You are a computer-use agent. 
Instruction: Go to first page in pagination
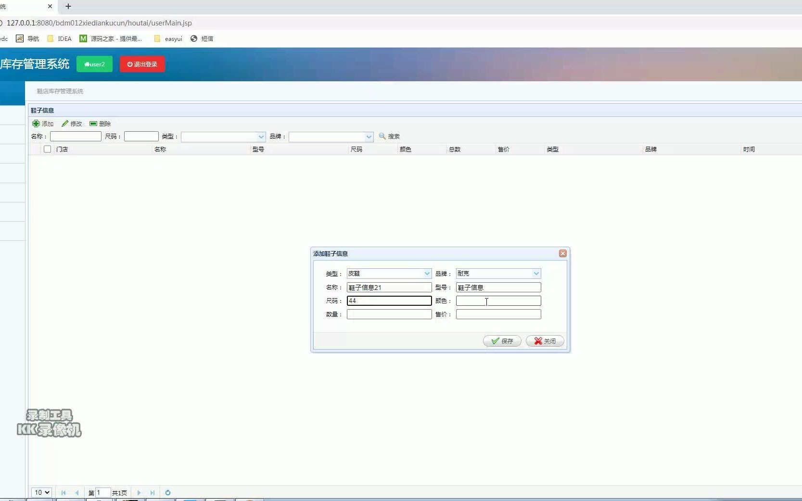click(64, 492)
